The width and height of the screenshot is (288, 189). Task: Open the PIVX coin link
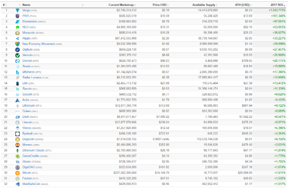point(26,16)
